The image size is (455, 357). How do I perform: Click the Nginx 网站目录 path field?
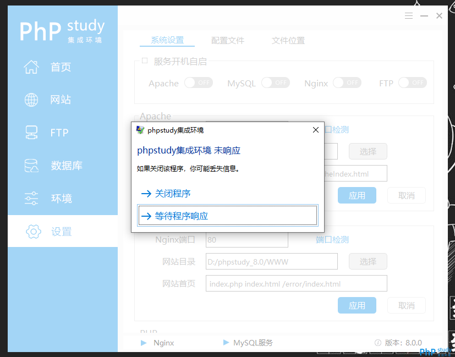tap(272, 261)
